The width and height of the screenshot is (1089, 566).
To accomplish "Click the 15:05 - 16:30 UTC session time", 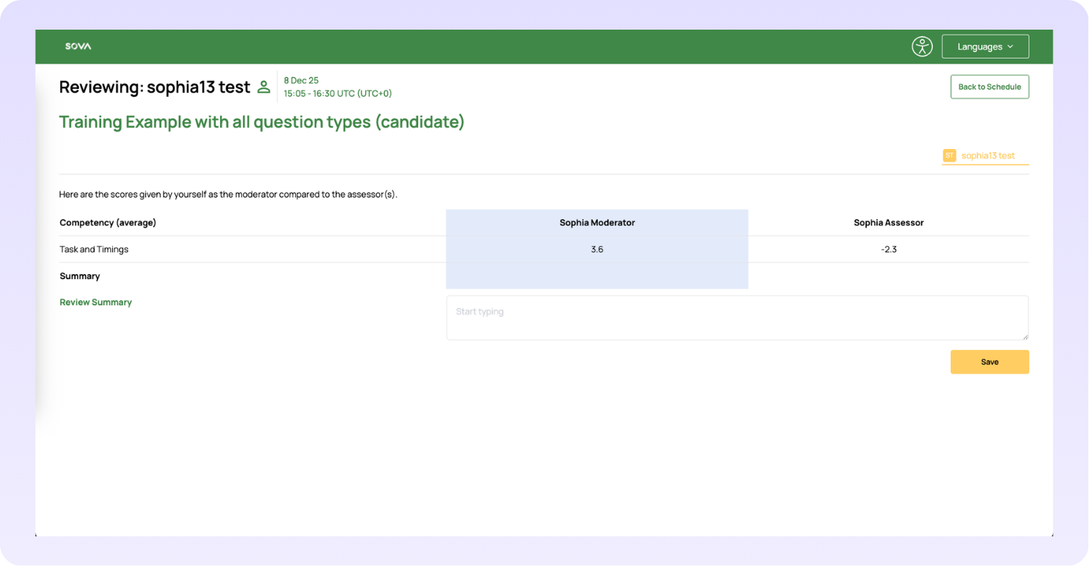I will [x=337, y=93].
